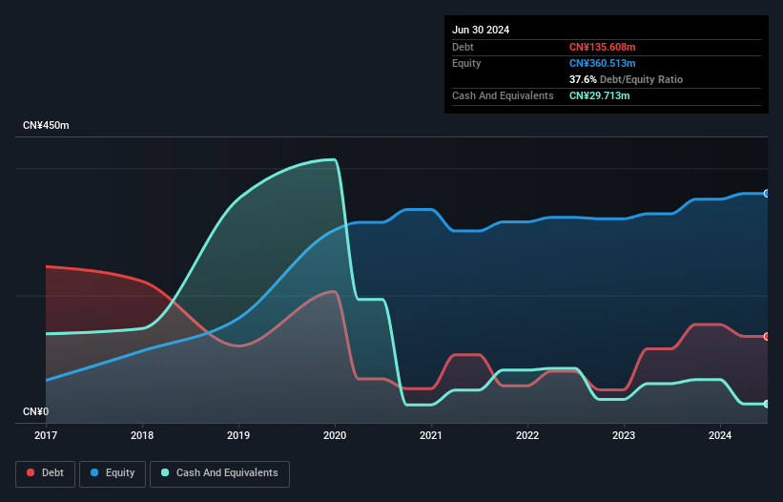The height and width of the screenshot is (502, 783).
Task: Click the 2019 x-axis label
Action: click(238, 435)
